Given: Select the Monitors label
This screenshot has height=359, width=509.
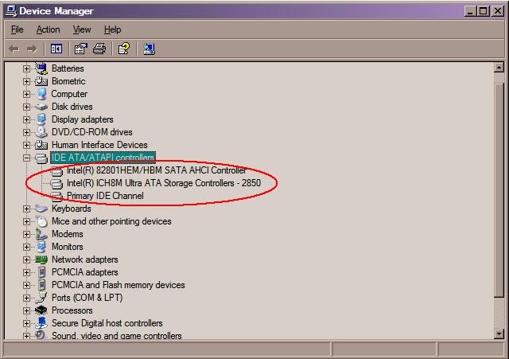Looking at the screenshot, I should tap(67, 247).
